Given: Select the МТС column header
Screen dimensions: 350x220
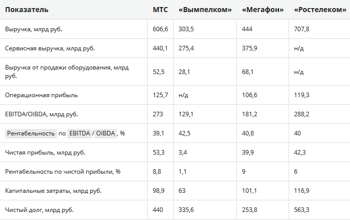Looking at the screenshot, I should pyautogui.click(x=160, y=10).
